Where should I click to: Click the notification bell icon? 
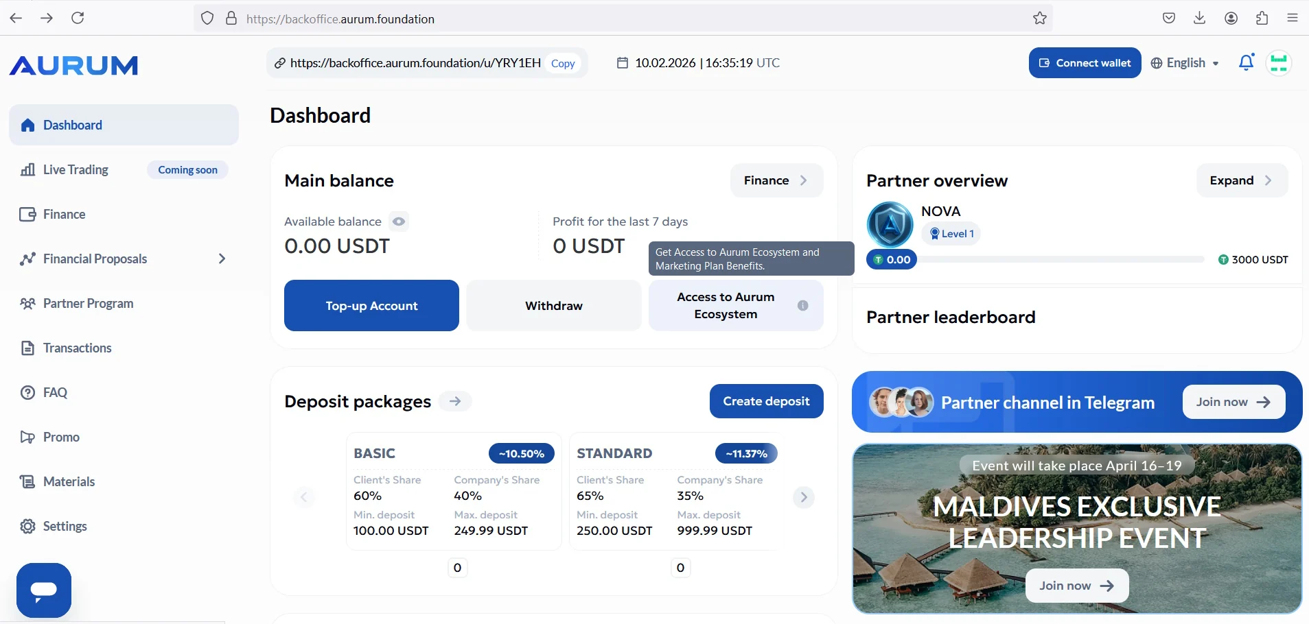coord(1247,62)
